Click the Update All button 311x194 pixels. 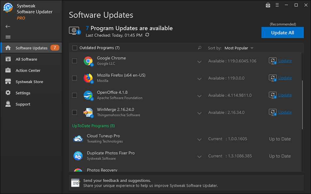[x=282, y=32]
